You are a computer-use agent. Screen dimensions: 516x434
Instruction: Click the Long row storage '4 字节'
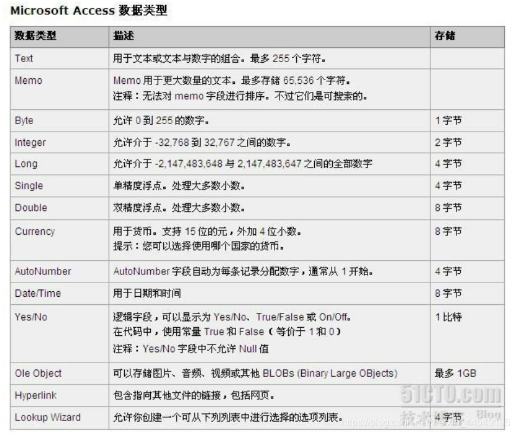(x=448, y=164)
